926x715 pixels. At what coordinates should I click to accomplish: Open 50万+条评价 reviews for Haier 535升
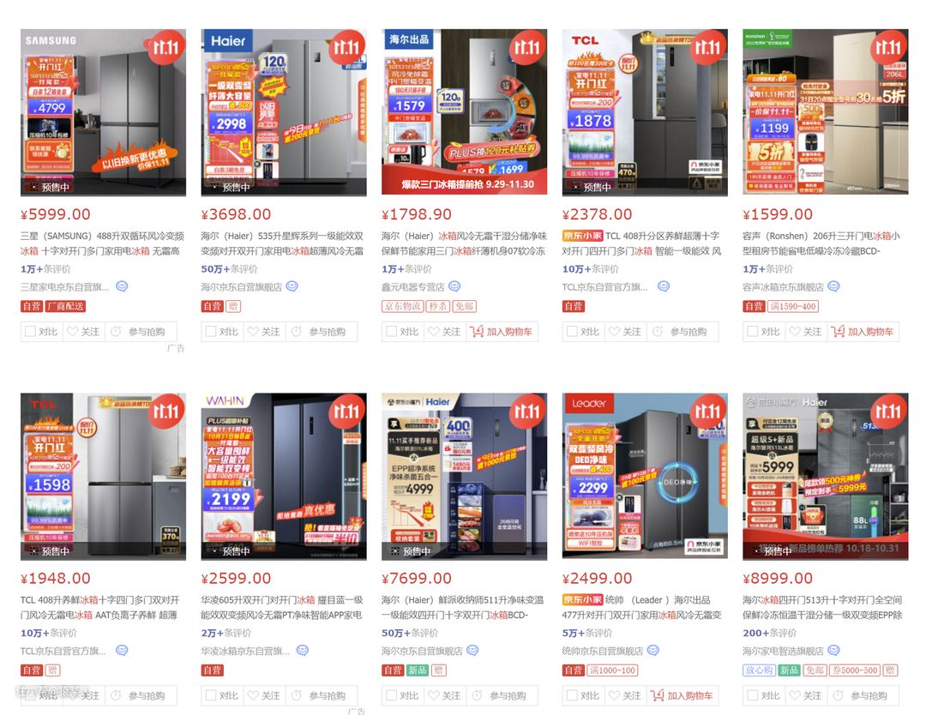[x=229, y=268]
